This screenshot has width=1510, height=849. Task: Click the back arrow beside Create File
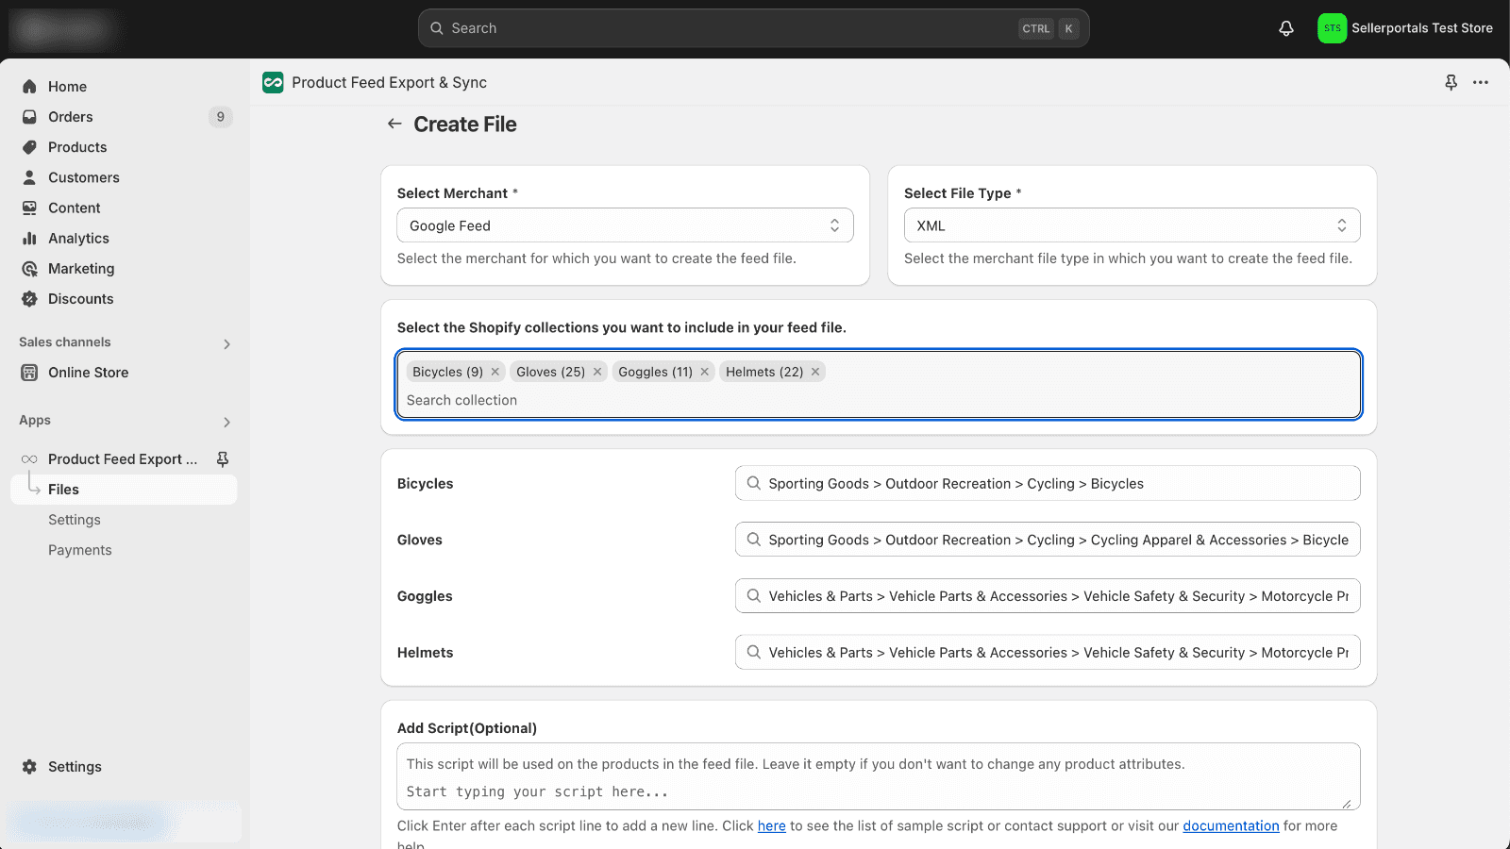[394, 124]
